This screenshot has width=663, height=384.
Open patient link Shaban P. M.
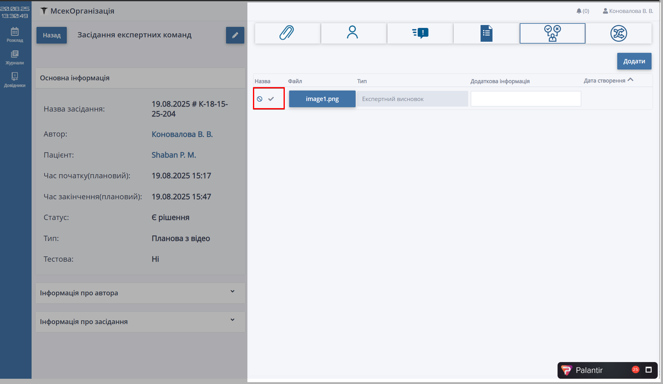[174, 155]
